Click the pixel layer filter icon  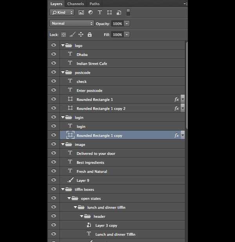point(81,13)
